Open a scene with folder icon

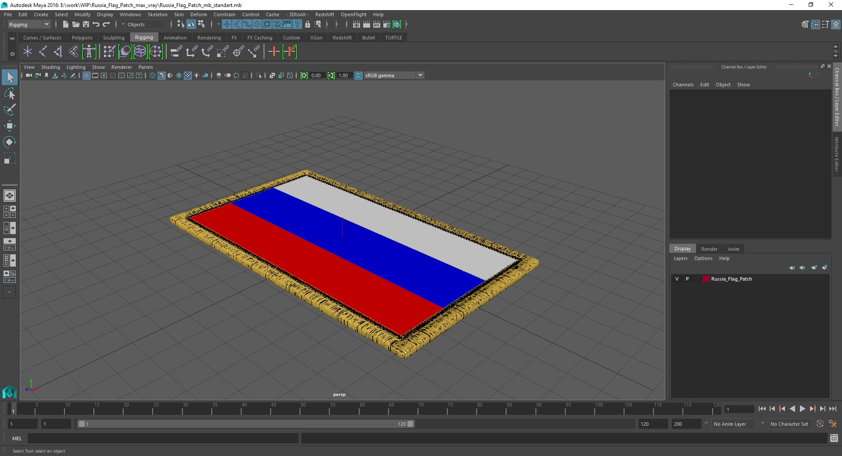tap(76, 25)
